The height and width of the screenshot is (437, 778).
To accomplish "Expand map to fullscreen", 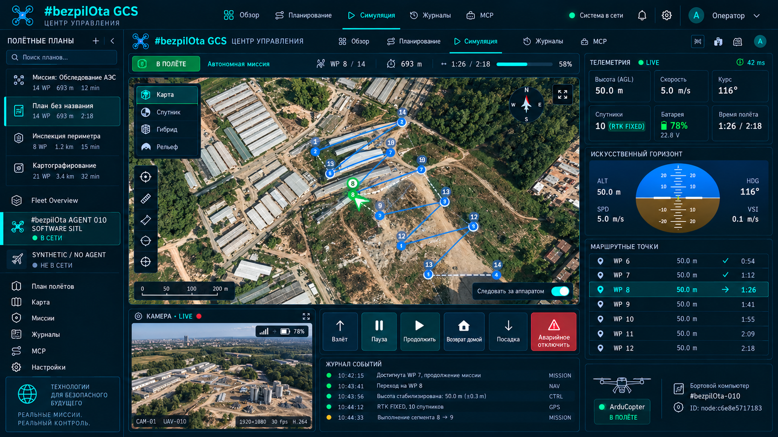I will point(563,94).
